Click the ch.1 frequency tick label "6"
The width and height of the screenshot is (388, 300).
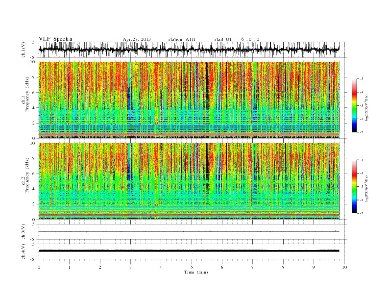(34, 92)
